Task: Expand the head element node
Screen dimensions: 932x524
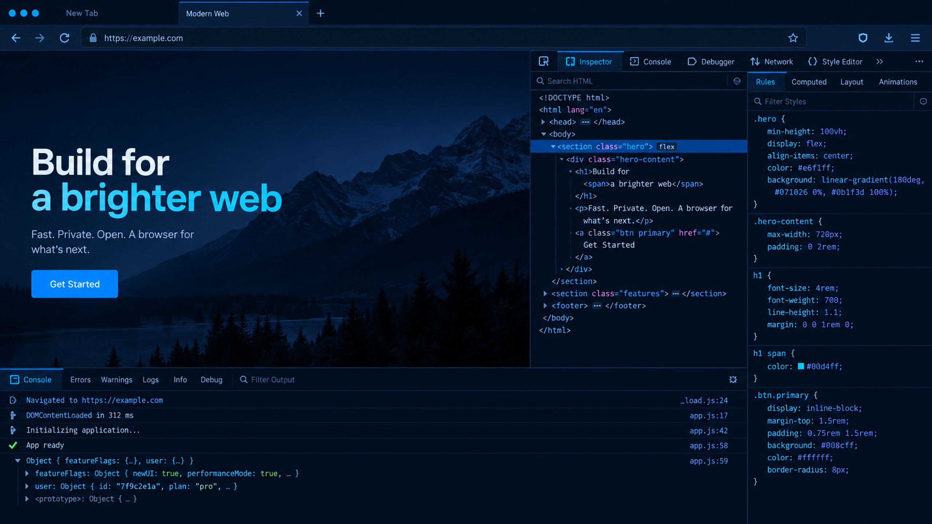Action: [543, 122]
